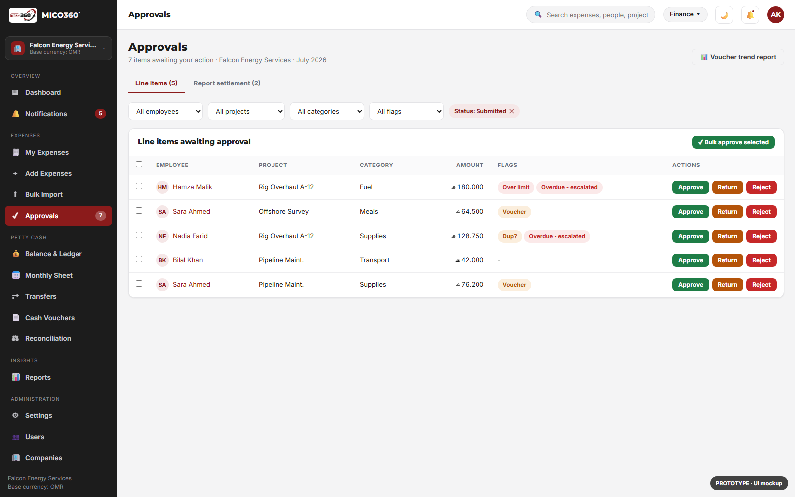Select the Nadia Farid row checkbox
The image size is (795, 497).
coord(139,235)
